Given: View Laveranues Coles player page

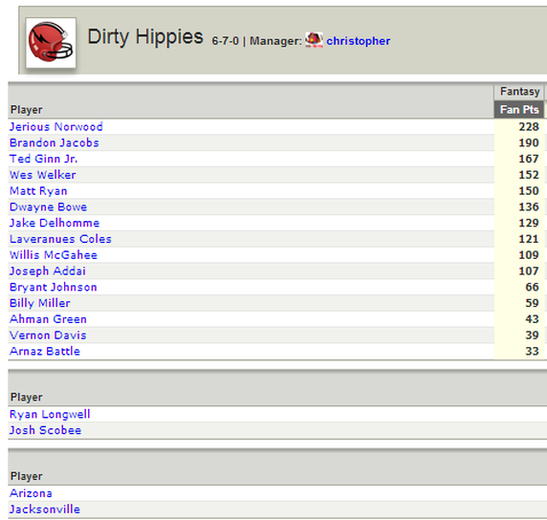Looking at the screenshot, I should tap(60, 239).
